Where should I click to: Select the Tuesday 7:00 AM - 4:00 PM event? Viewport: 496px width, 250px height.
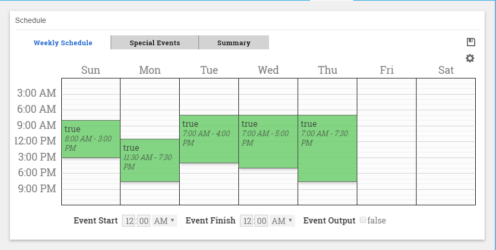(209, 139)
